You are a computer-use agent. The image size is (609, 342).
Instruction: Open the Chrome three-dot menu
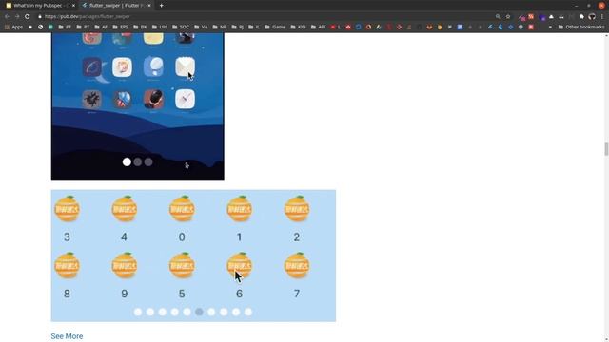[602, 17]
